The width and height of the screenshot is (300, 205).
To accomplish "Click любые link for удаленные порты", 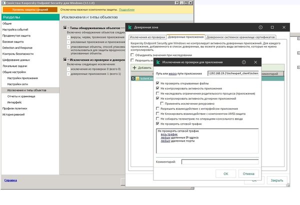I will [x=165, y=141].
